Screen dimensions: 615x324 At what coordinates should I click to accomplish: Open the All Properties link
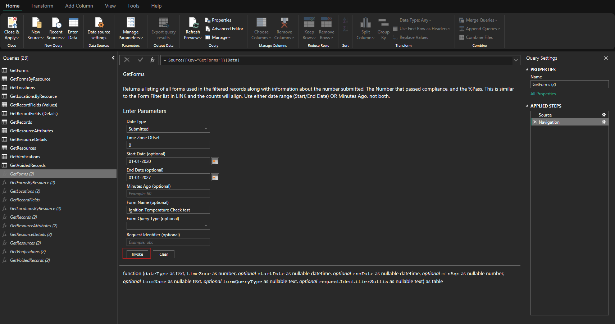pos(543,94)
